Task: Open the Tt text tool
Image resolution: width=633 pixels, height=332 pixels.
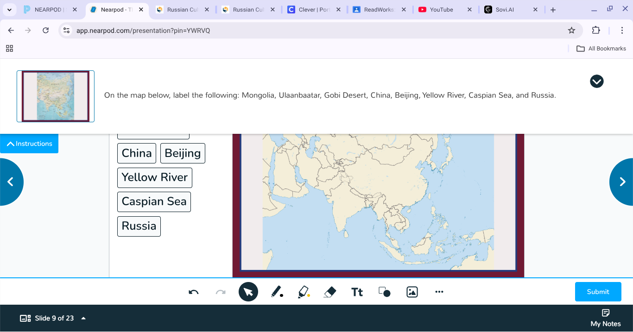Action: click(x=357, y=292)
